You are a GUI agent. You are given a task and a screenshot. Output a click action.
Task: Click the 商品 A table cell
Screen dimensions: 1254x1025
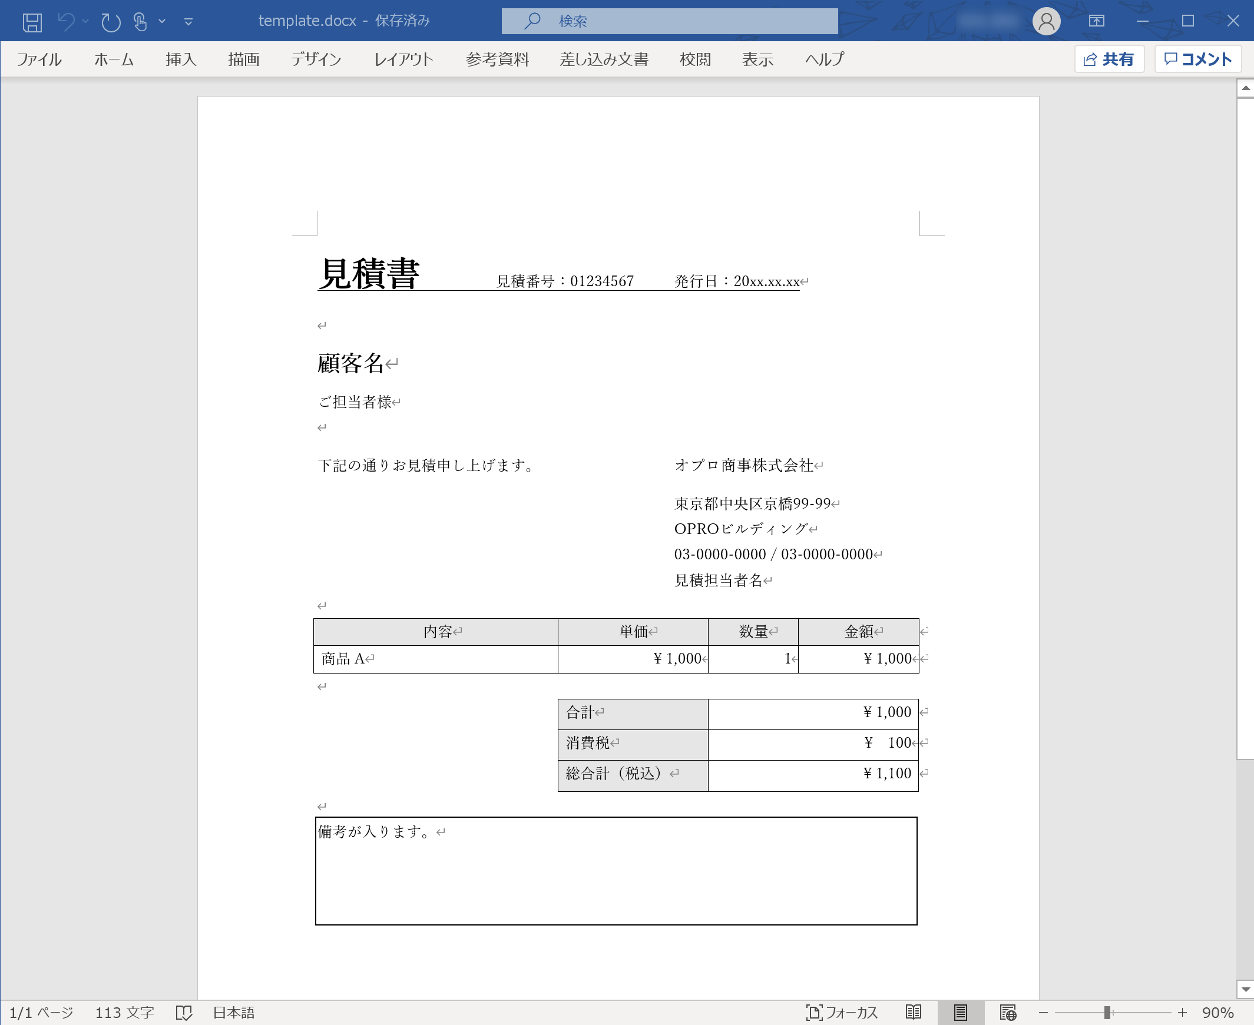click(x=436, y=659)
